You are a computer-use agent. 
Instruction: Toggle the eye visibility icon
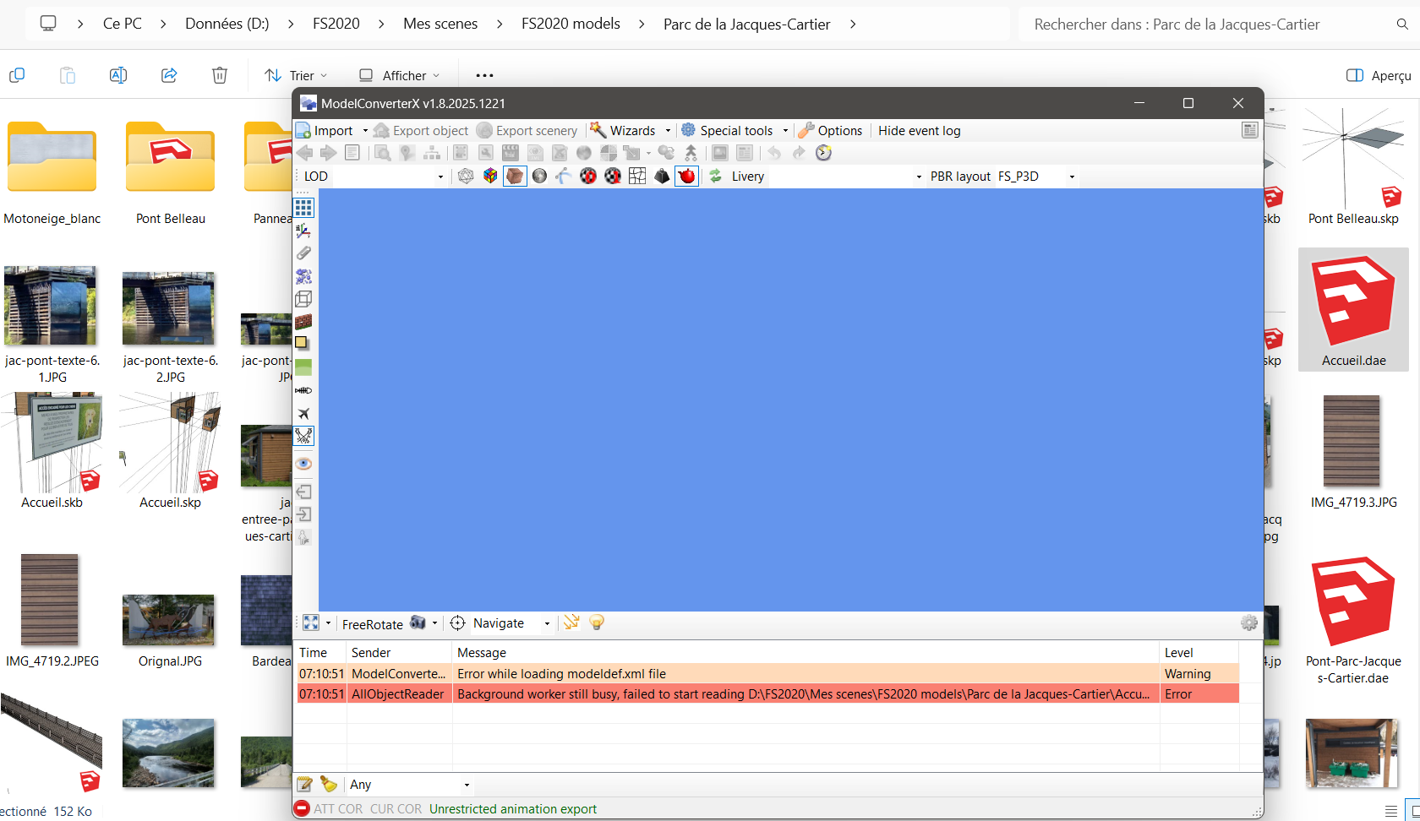pos(303,464)
